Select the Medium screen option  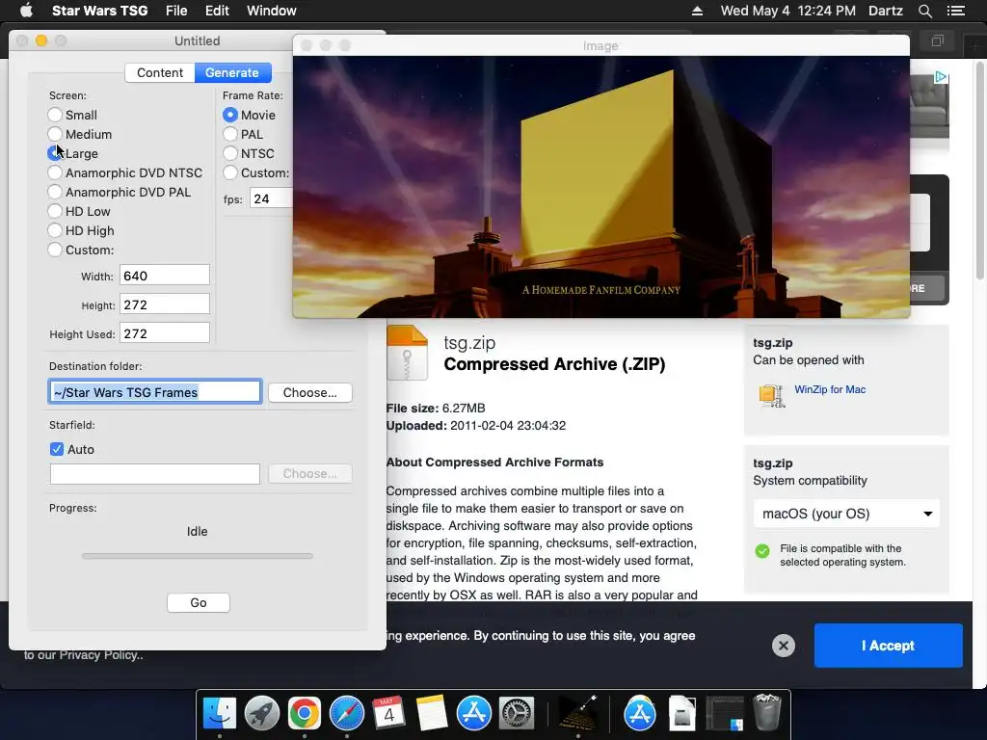[55, 134]
